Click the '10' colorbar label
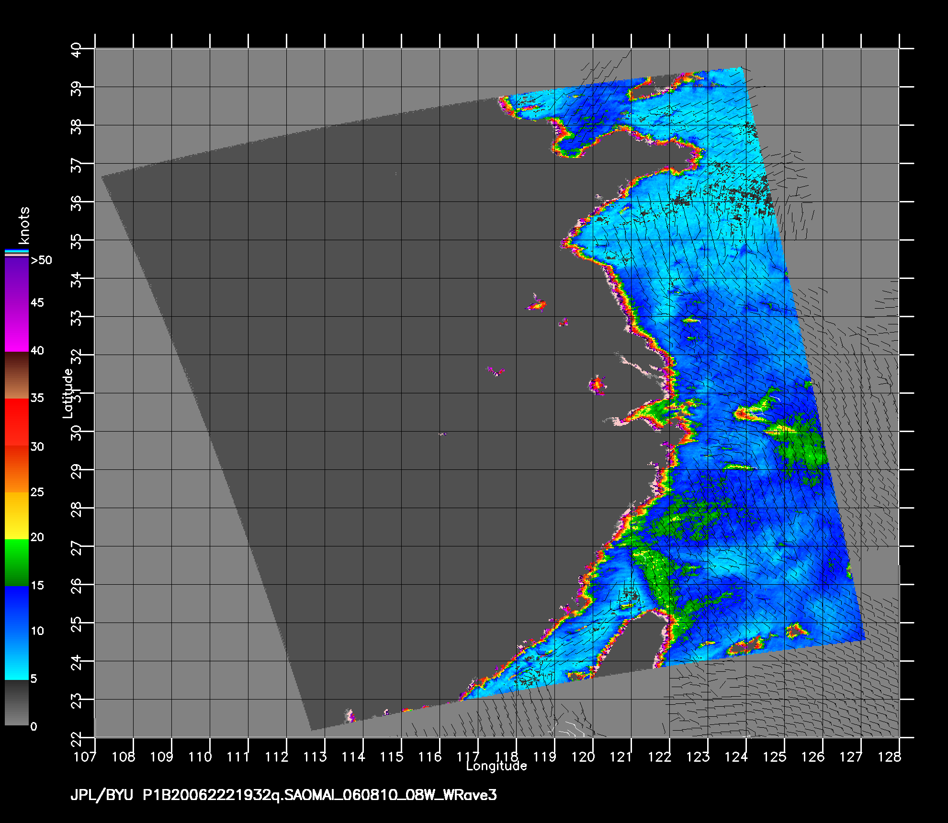The width and height of the screenshot is (948, 823). [x=37, y=631]
